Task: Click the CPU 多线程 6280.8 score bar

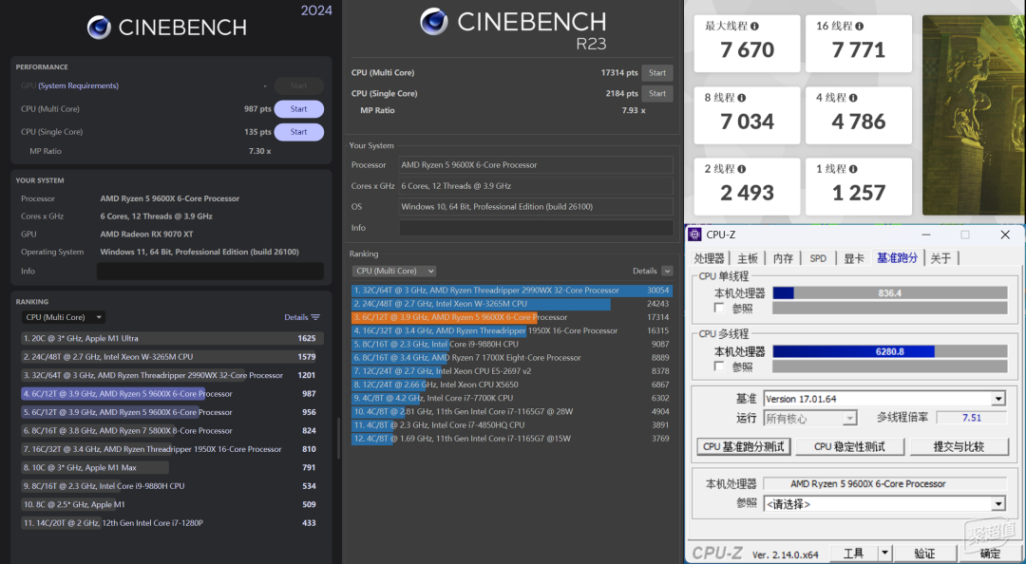Action: tap(890, 351)
